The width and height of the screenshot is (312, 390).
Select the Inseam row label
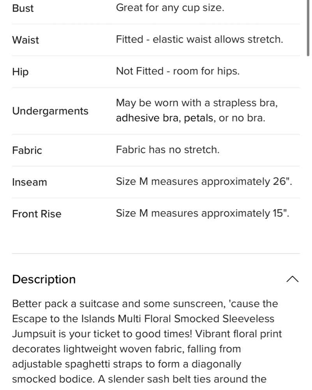tap(30, 182)
